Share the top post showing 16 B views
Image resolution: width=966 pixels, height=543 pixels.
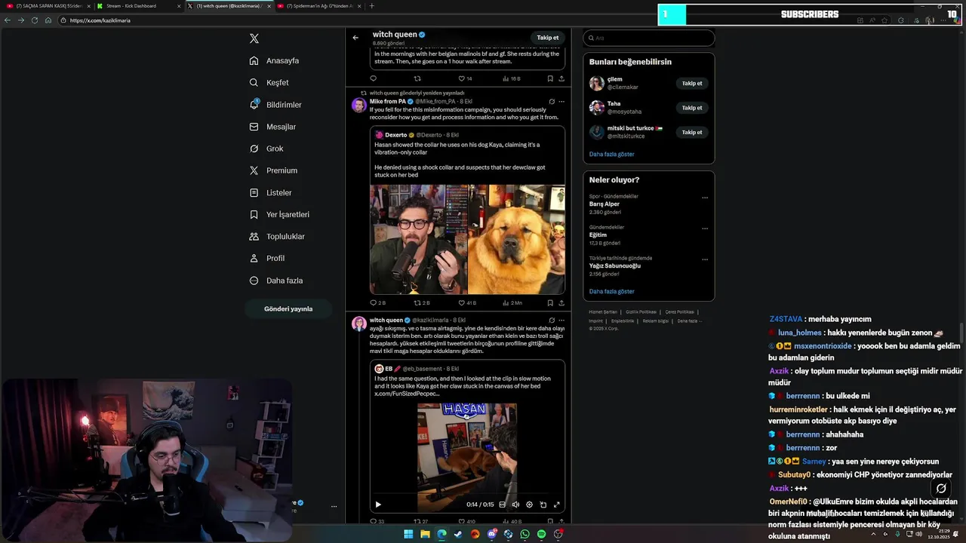[561, 78]
